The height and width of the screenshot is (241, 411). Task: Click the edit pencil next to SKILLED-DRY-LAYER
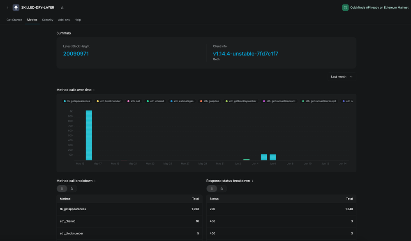coord(62,7)
